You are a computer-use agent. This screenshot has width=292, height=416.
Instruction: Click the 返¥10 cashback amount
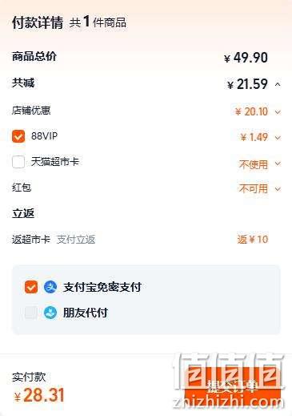point(253,240)
